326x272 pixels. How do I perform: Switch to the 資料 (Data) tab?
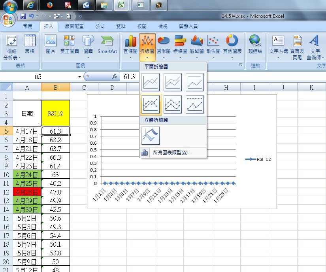pos(121,26)
